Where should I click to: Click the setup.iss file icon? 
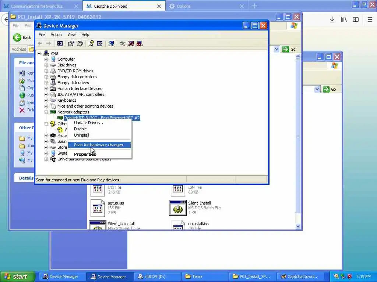tap(98, 208)
